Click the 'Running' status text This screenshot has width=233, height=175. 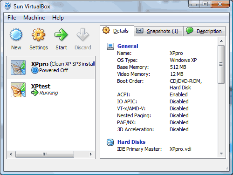click(x=49, y=93)
